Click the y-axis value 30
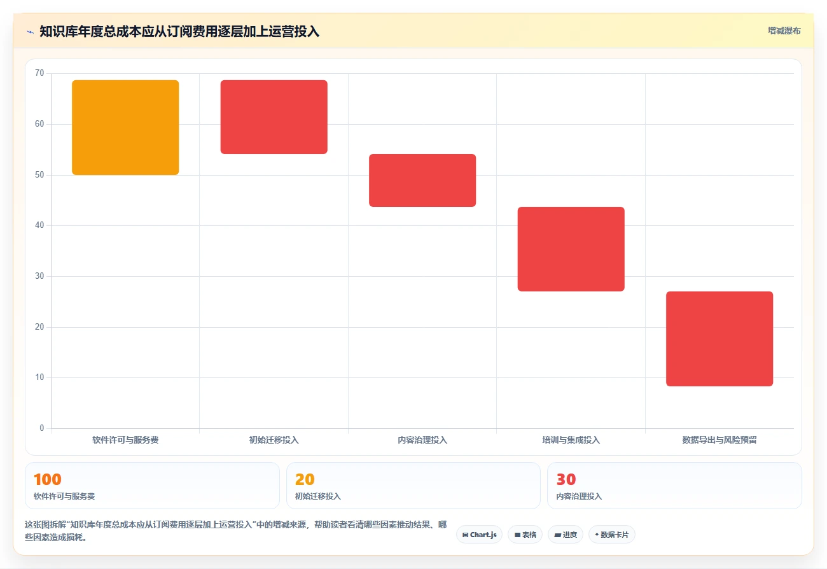 coord(39,276)
